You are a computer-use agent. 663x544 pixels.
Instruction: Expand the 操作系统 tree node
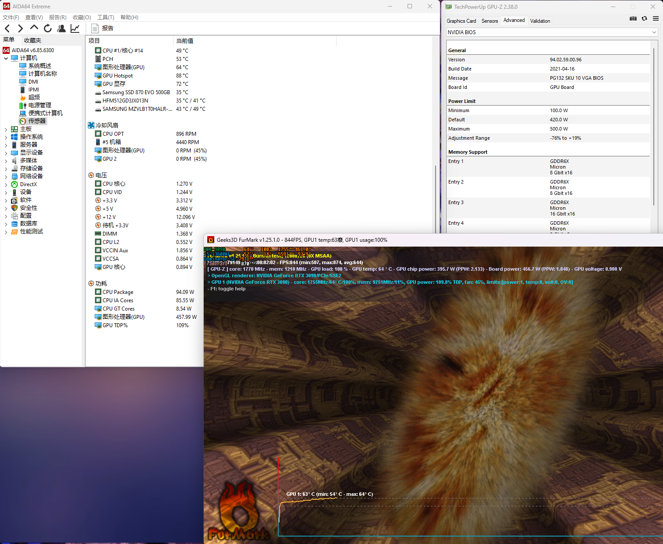(6, 137)
